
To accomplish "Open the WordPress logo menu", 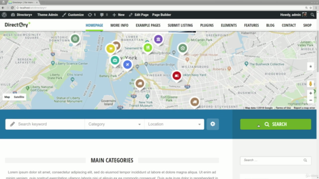I will (4, 15).
